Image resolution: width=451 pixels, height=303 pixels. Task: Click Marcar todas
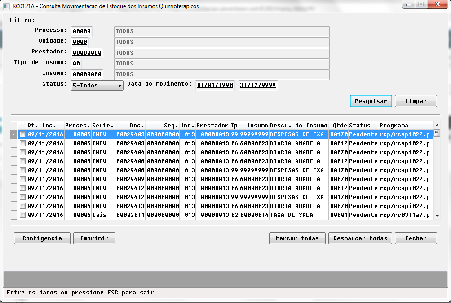point(297,238)
